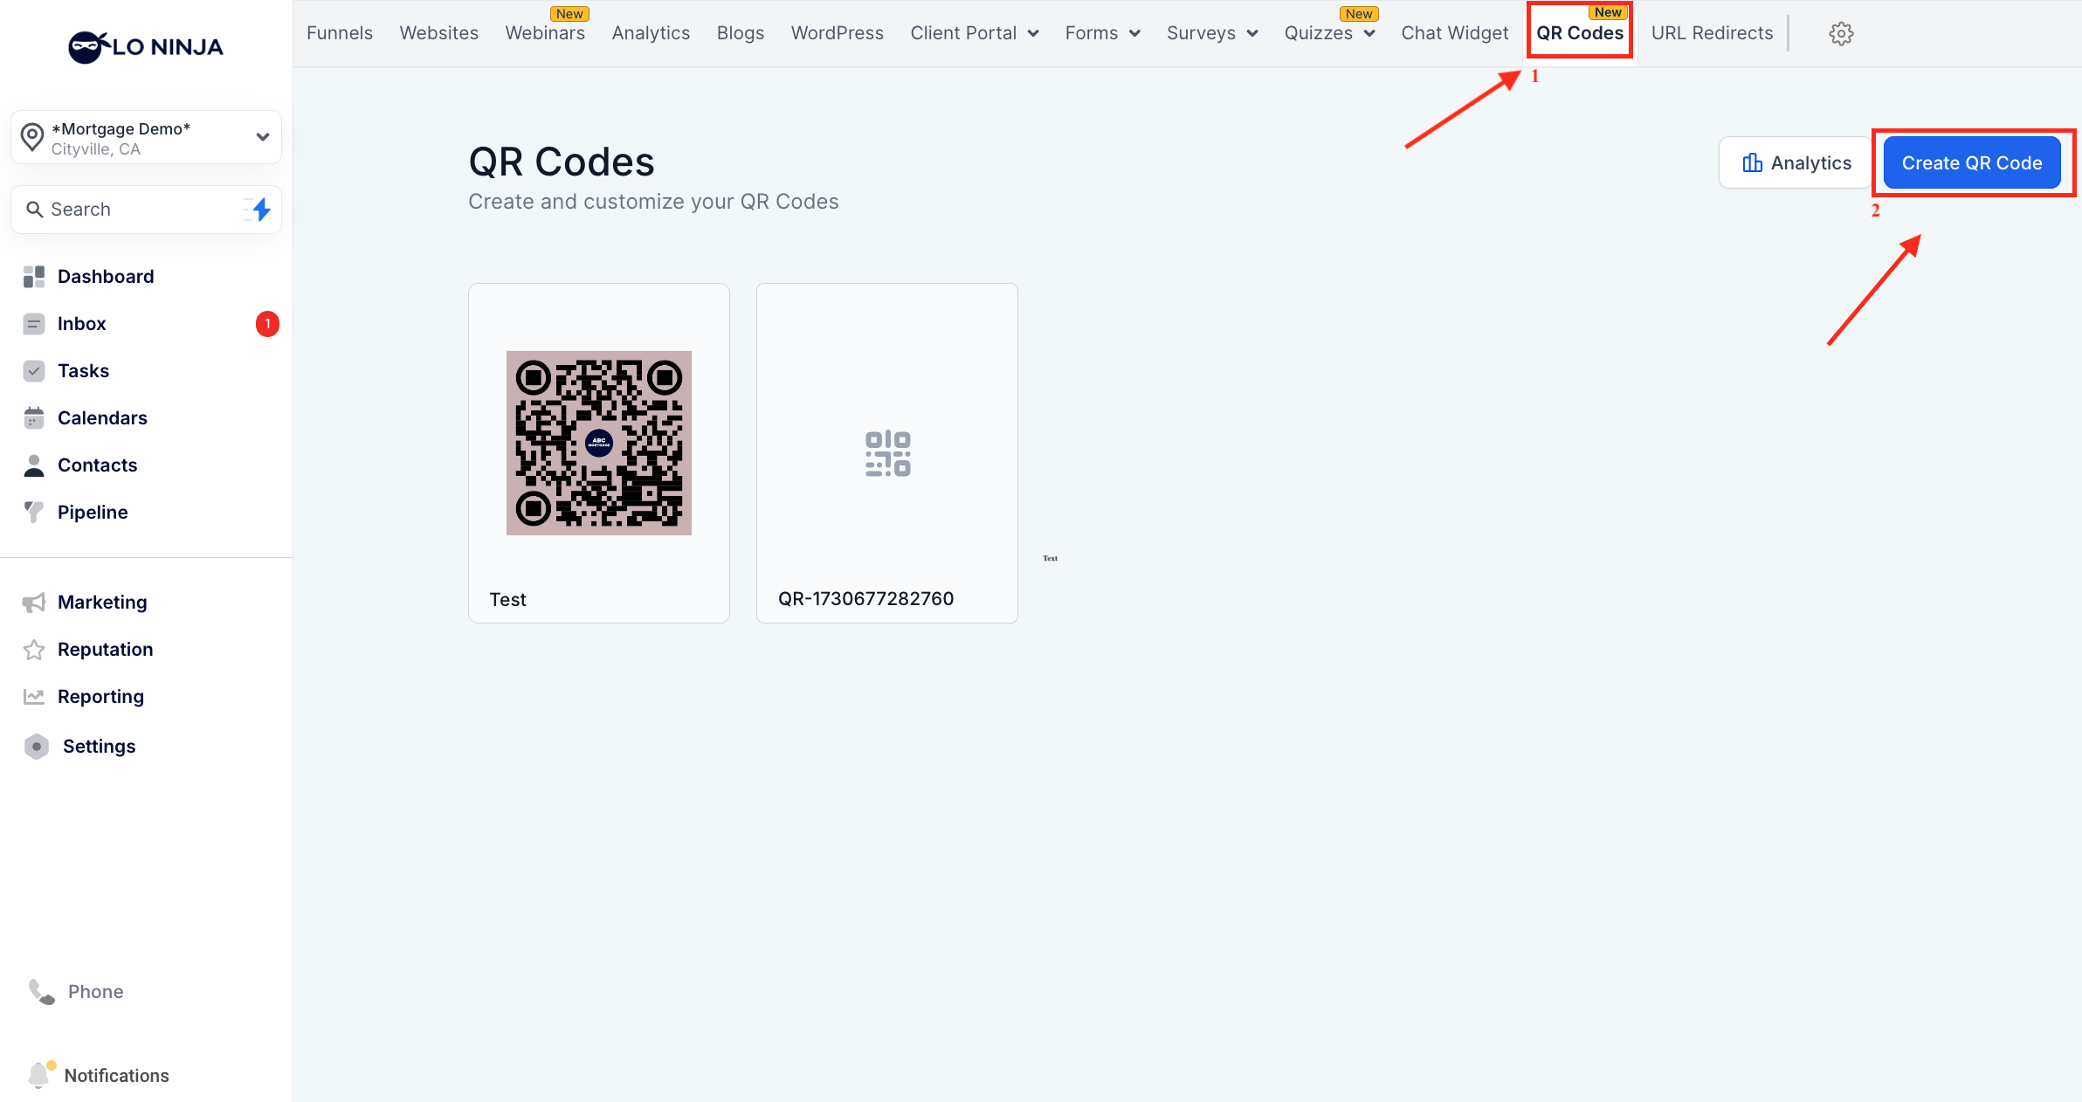Go to Calendars in the sidebar
Viewport: 2082px width, 1102px height.
[101, 418]
